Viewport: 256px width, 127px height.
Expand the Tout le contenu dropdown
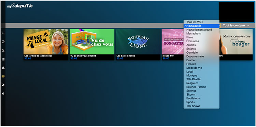pos(236,26)
